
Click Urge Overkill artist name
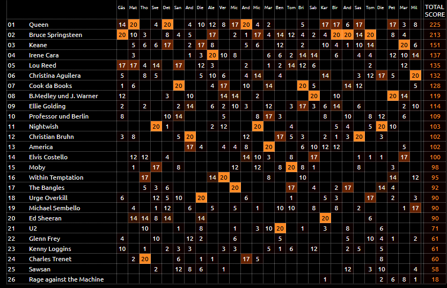click(48, 198)
